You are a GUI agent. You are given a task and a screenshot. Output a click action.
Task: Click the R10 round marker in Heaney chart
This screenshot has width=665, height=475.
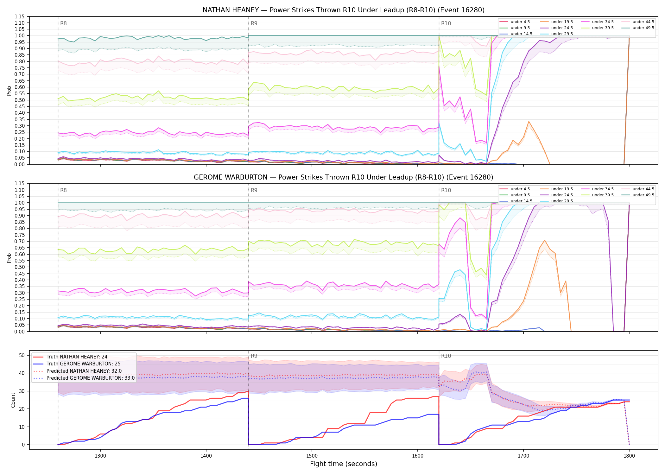click(x=446, y=23)
